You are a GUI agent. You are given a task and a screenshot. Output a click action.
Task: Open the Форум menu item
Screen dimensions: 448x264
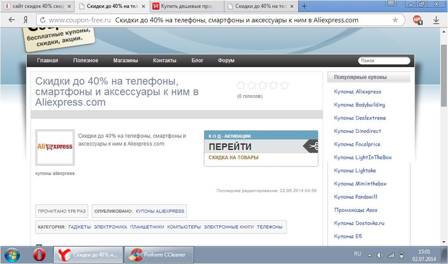[x=226, y=61]
